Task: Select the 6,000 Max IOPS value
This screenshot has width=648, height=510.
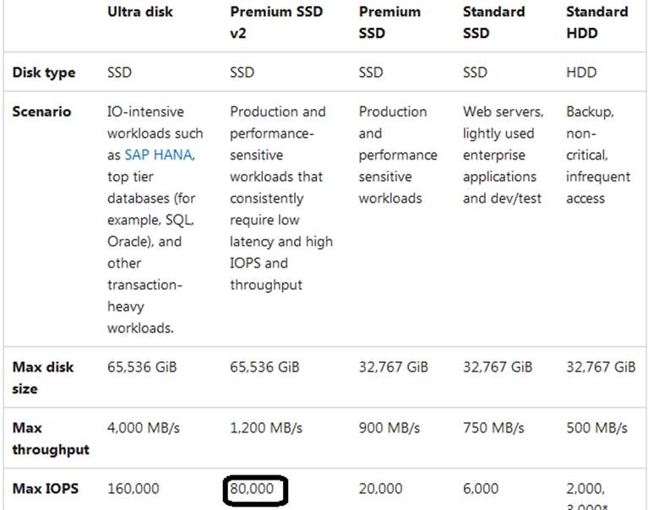Action: click(481, 489)
